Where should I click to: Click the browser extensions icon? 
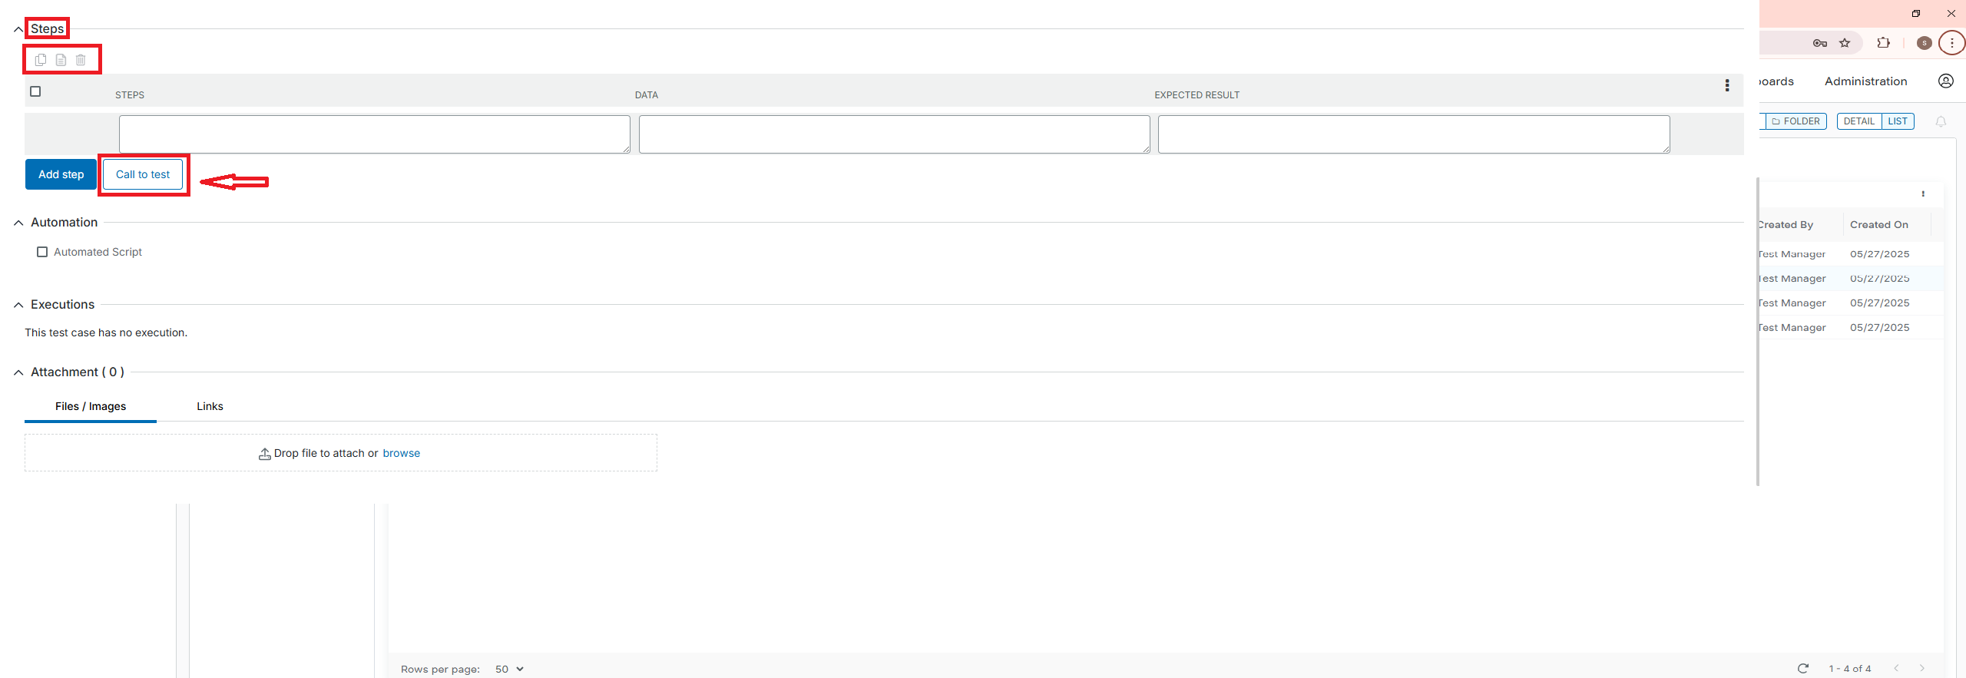1883,42
